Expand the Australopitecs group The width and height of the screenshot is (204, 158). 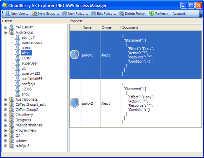point(6,99)
